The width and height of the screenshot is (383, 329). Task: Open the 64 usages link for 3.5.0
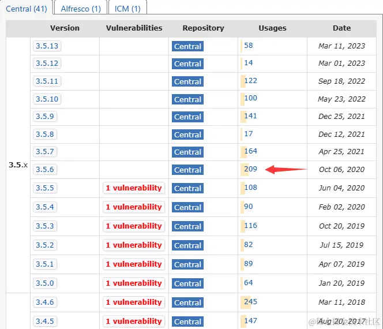pos(249,283)
